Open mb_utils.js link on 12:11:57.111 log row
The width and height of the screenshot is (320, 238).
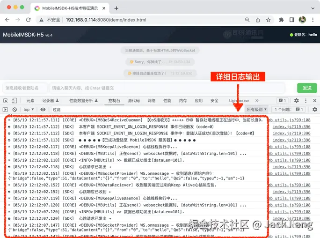(290, 120)
